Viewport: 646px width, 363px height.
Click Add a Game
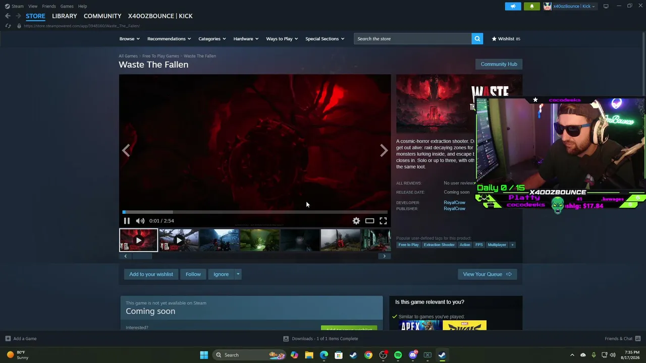click(21, 339)
